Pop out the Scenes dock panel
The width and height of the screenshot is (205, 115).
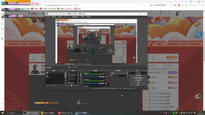[x=63, y=71]
